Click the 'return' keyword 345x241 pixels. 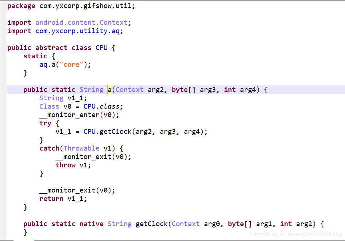click(x=51, y=199)
